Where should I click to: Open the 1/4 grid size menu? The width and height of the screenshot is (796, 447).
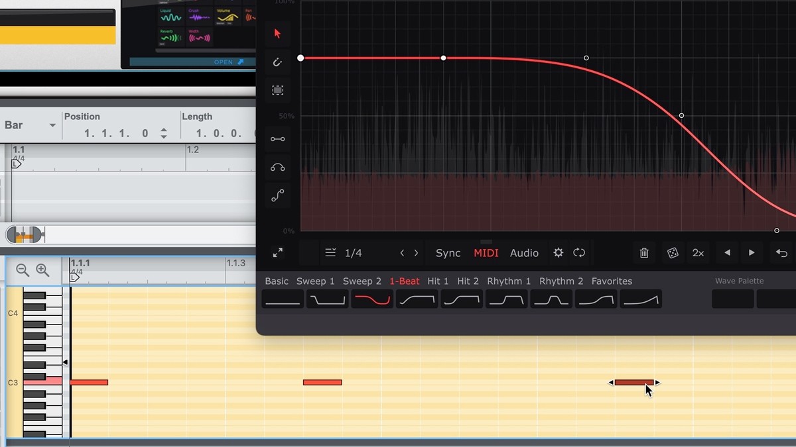pos(344,253)
